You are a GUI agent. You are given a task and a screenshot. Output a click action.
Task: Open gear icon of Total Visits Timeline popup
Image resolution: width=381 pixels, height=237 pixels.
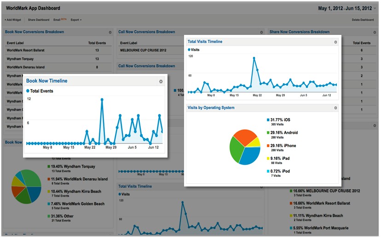pos(335,42)
